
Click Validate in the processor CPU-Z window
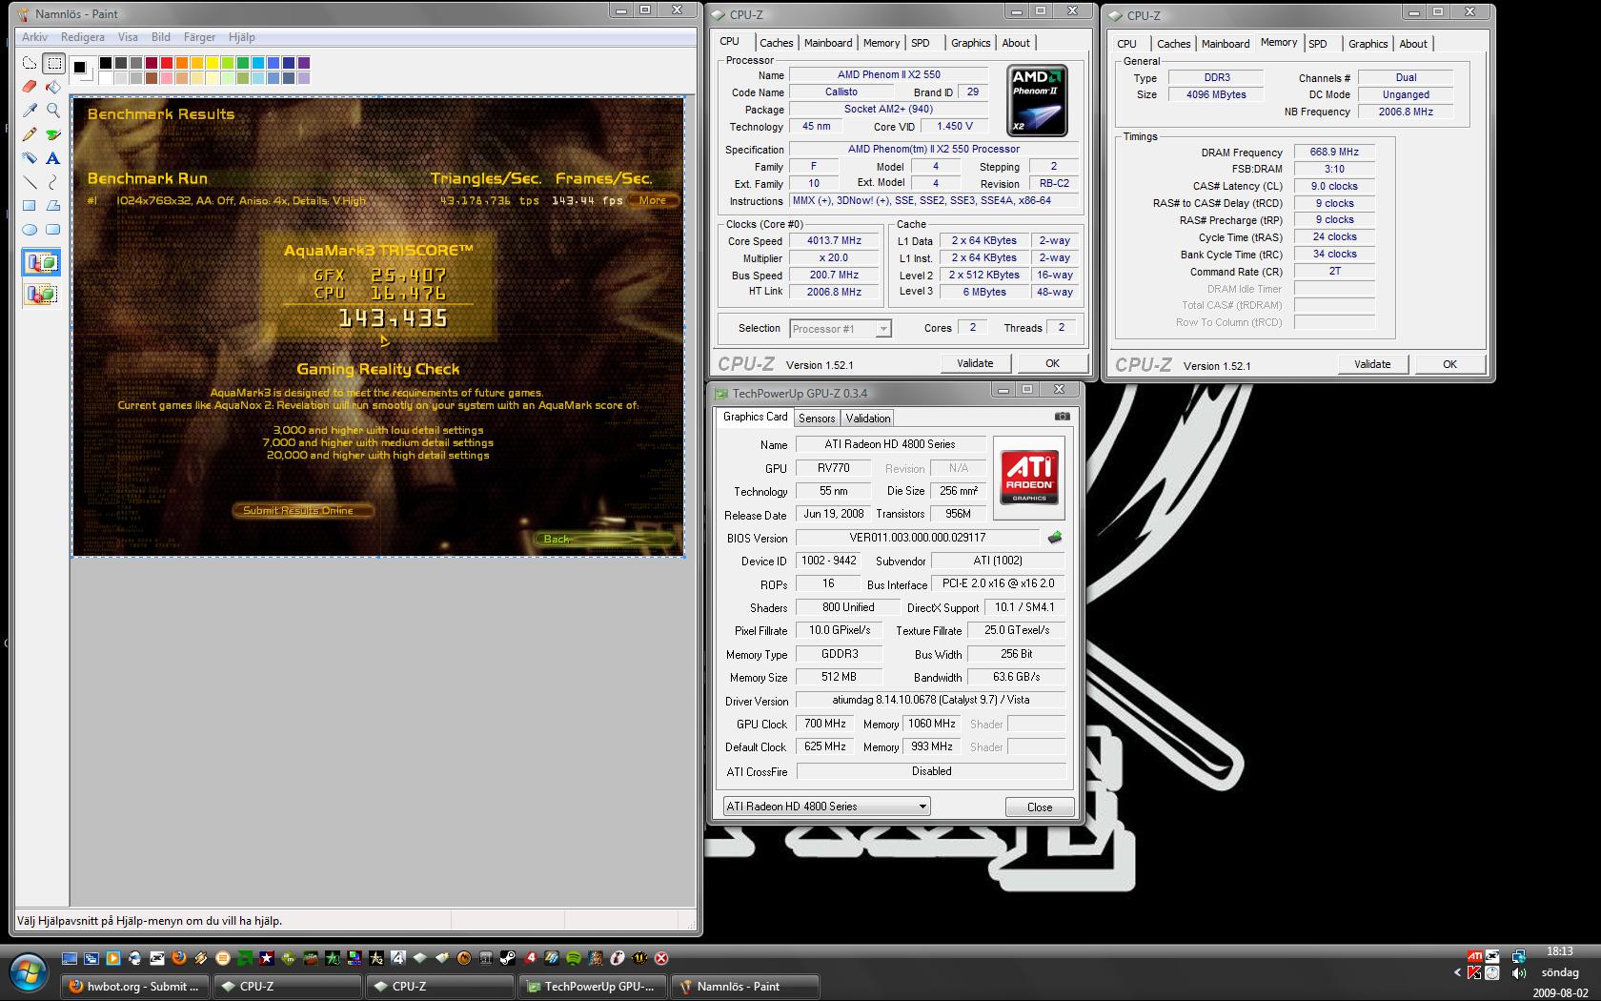(975, 363)
